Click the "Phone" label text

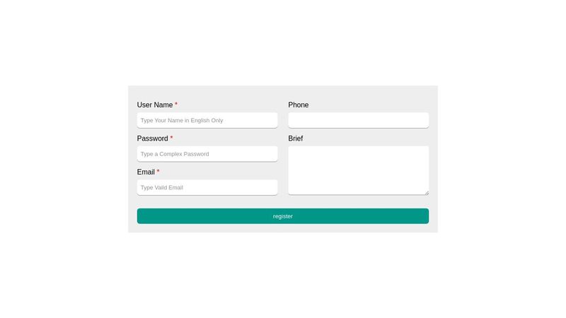click(x=298, y=105)
